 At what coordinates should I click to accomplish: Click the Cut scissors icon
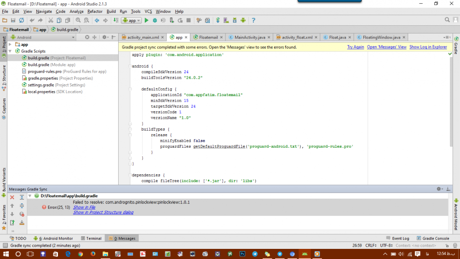[x=51, y=20]
